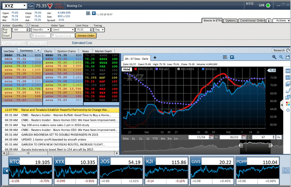291x187 pixels.
Task: Open the color palette squares icon
Action: coord(288,104)
